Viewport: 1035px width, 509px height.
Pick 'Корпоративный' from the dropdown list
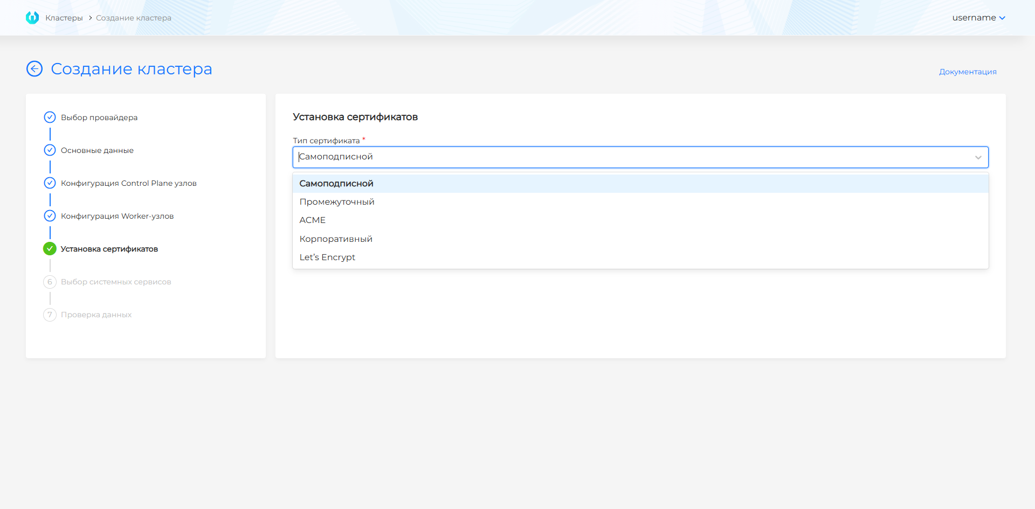click(x=336, y=239)
